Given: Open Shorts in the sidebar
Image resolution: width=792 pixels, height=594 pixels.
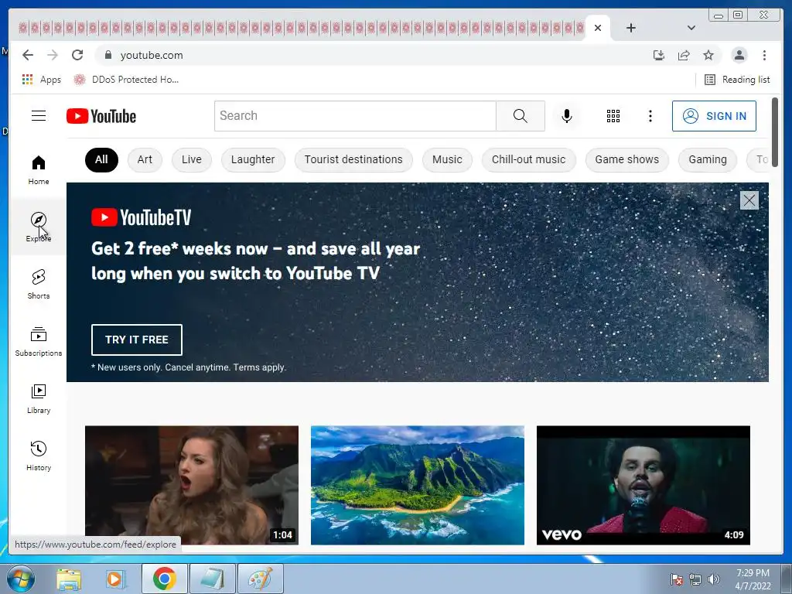Looking at the screenshot, I should [39, 284].
